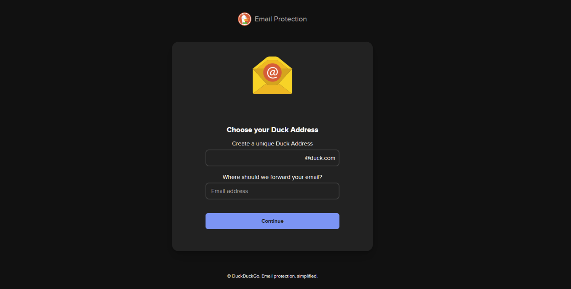571x289 pixels.
Task: Click the DuckDuckGo name in the footer
Action: 246,276
